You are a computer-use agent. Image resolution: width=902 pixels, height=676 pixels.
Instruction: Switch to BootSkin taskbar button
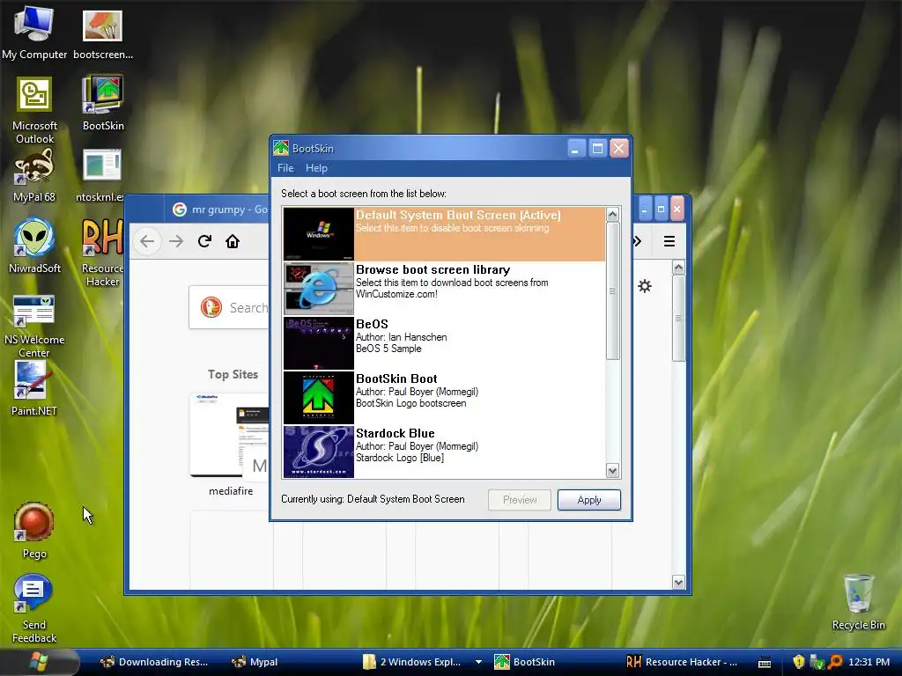pyautogui.click(x=525, y=662)
